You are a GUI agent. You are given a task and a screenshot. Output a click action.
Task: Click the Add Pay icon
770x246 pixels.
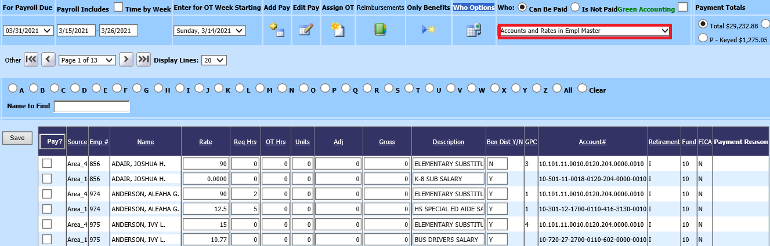pyautogui.click(x=277, y=31)
